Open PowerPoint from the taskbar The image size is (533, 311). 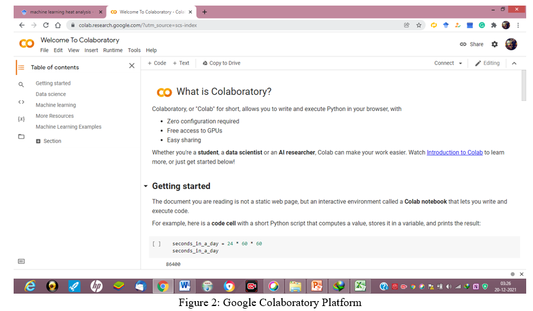tap(317, 286)
